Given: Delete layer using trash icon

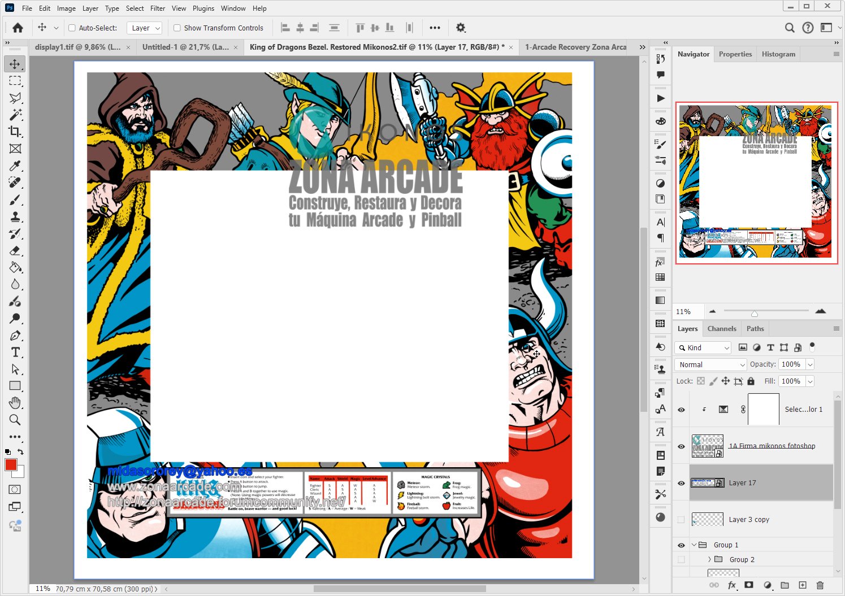Looking at the screenshot, I should pyautogui.click(x=820, y=585).
